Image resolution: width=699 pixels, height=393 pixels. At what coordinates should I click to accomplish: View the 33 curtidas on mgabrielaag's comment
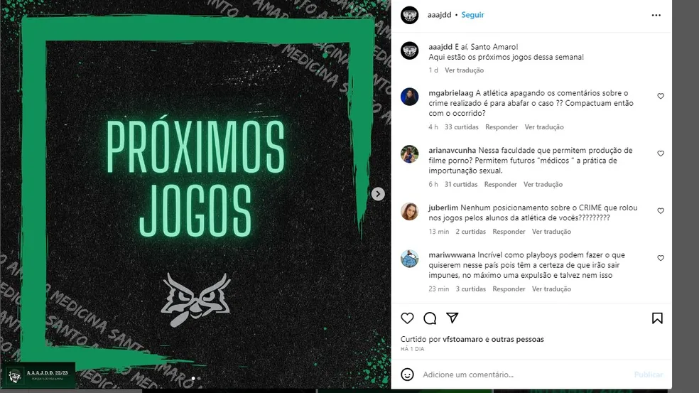coord(462,127)
